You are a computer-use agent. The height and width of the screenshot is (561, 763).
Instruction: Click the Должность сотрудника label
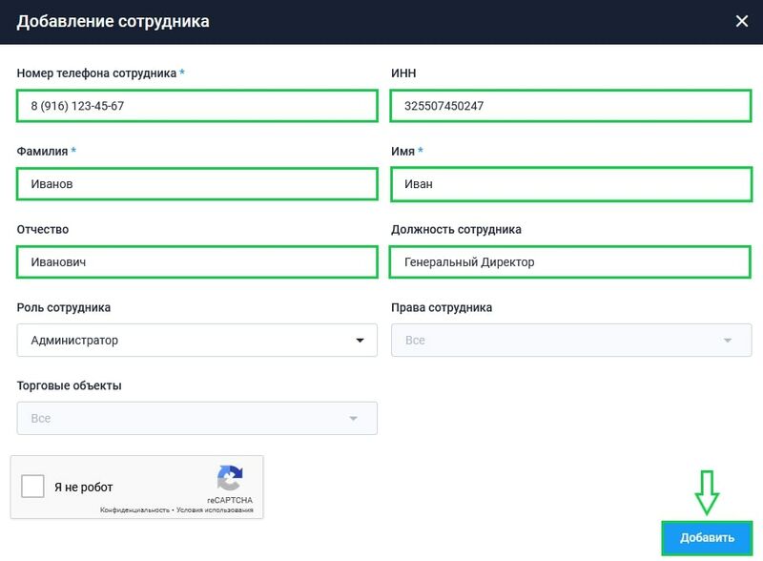tap(456, 229)
